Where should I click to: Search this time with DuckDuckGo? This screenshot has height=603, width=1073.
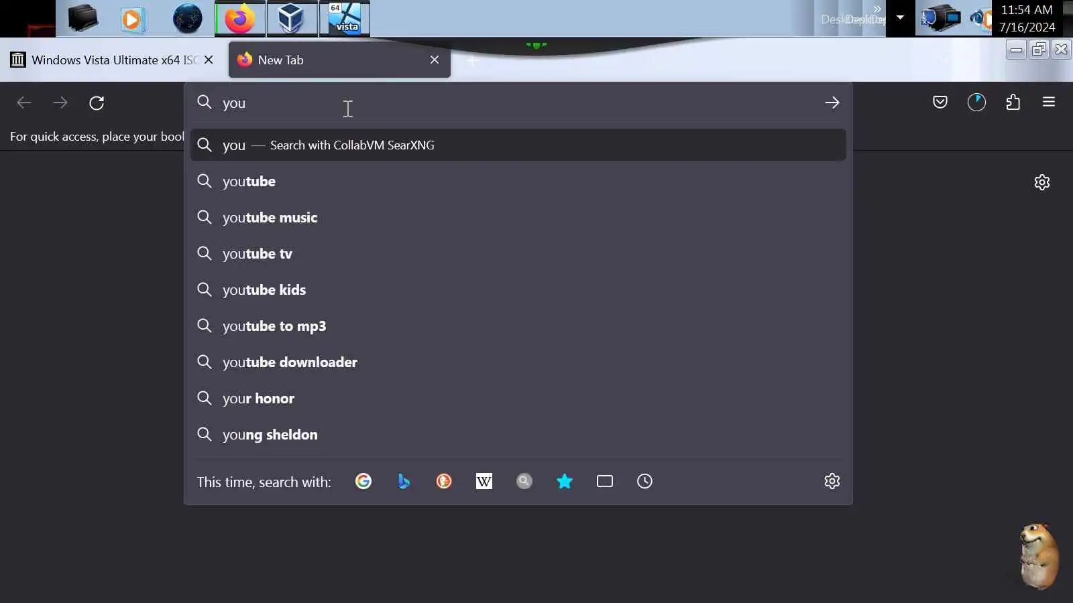[444, 481]
